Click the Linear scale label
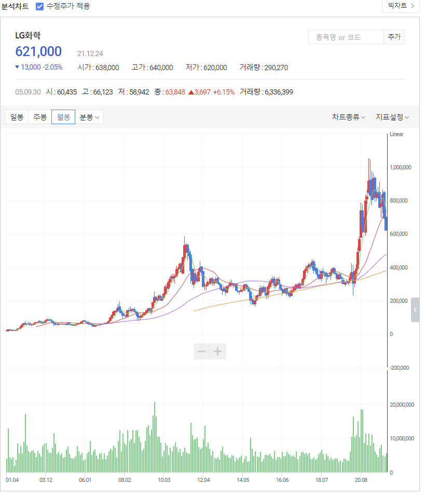Screen dimensions: 426x496 (x=396, y=134)
